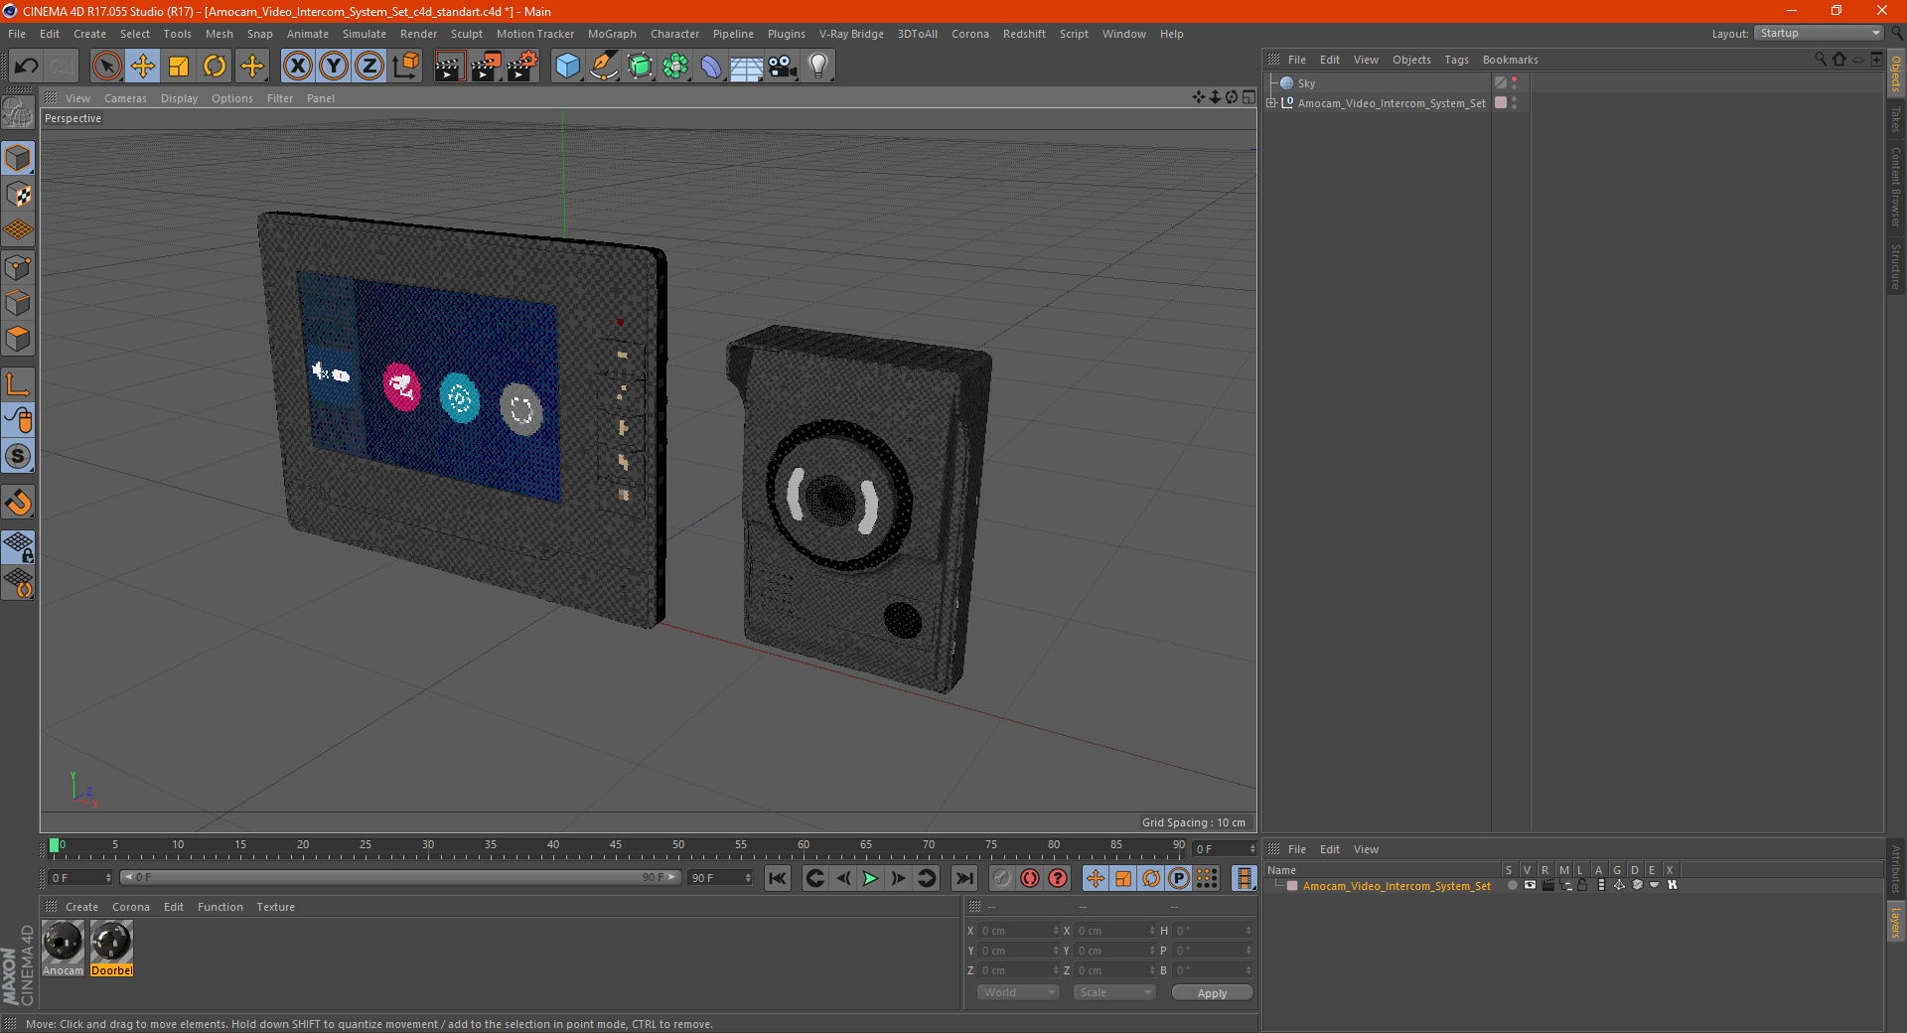Toggle the coordinate system icon
Screen dimensions: 1907x1033
405,67
